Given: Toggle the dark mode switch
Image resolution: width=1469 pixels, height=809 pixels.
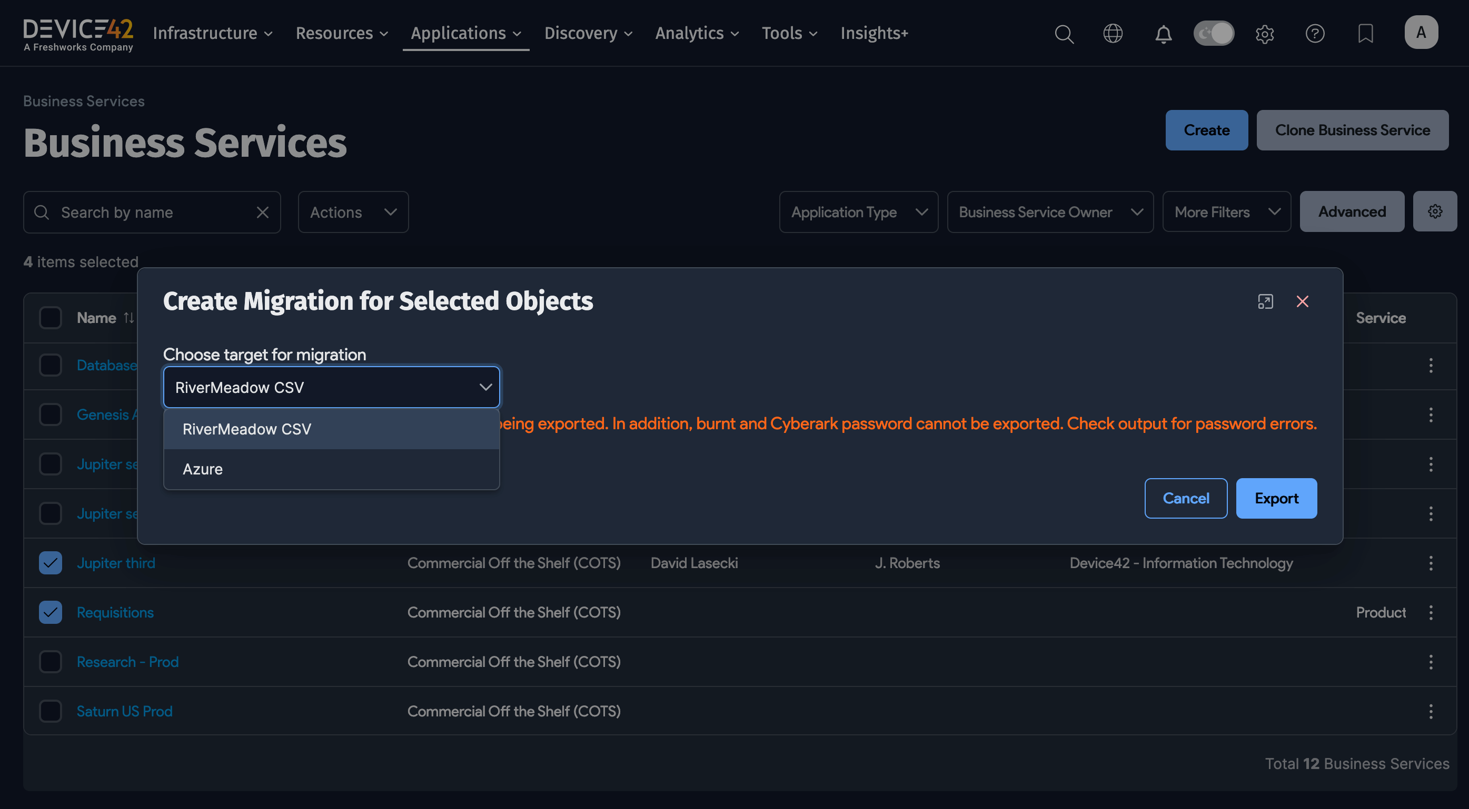Looking at the screenshot, I should [1214, 34].
